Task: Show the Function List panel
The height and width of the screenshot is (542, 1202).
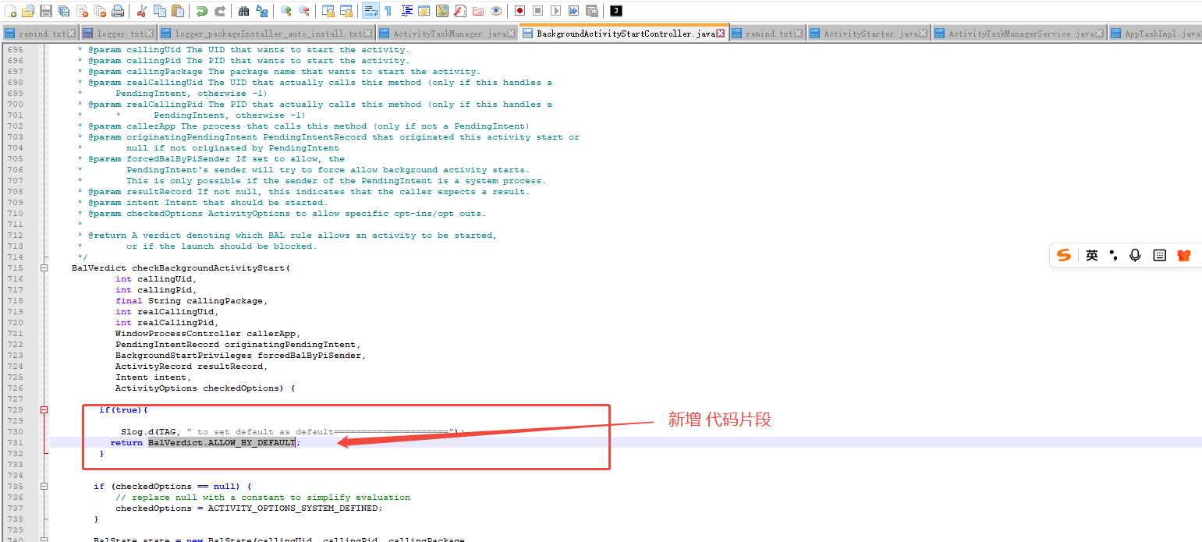Action: click(459, 11)
